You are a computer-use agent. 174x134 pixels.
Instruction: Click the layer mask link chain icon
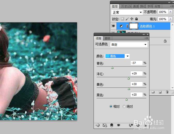[127, 26]
